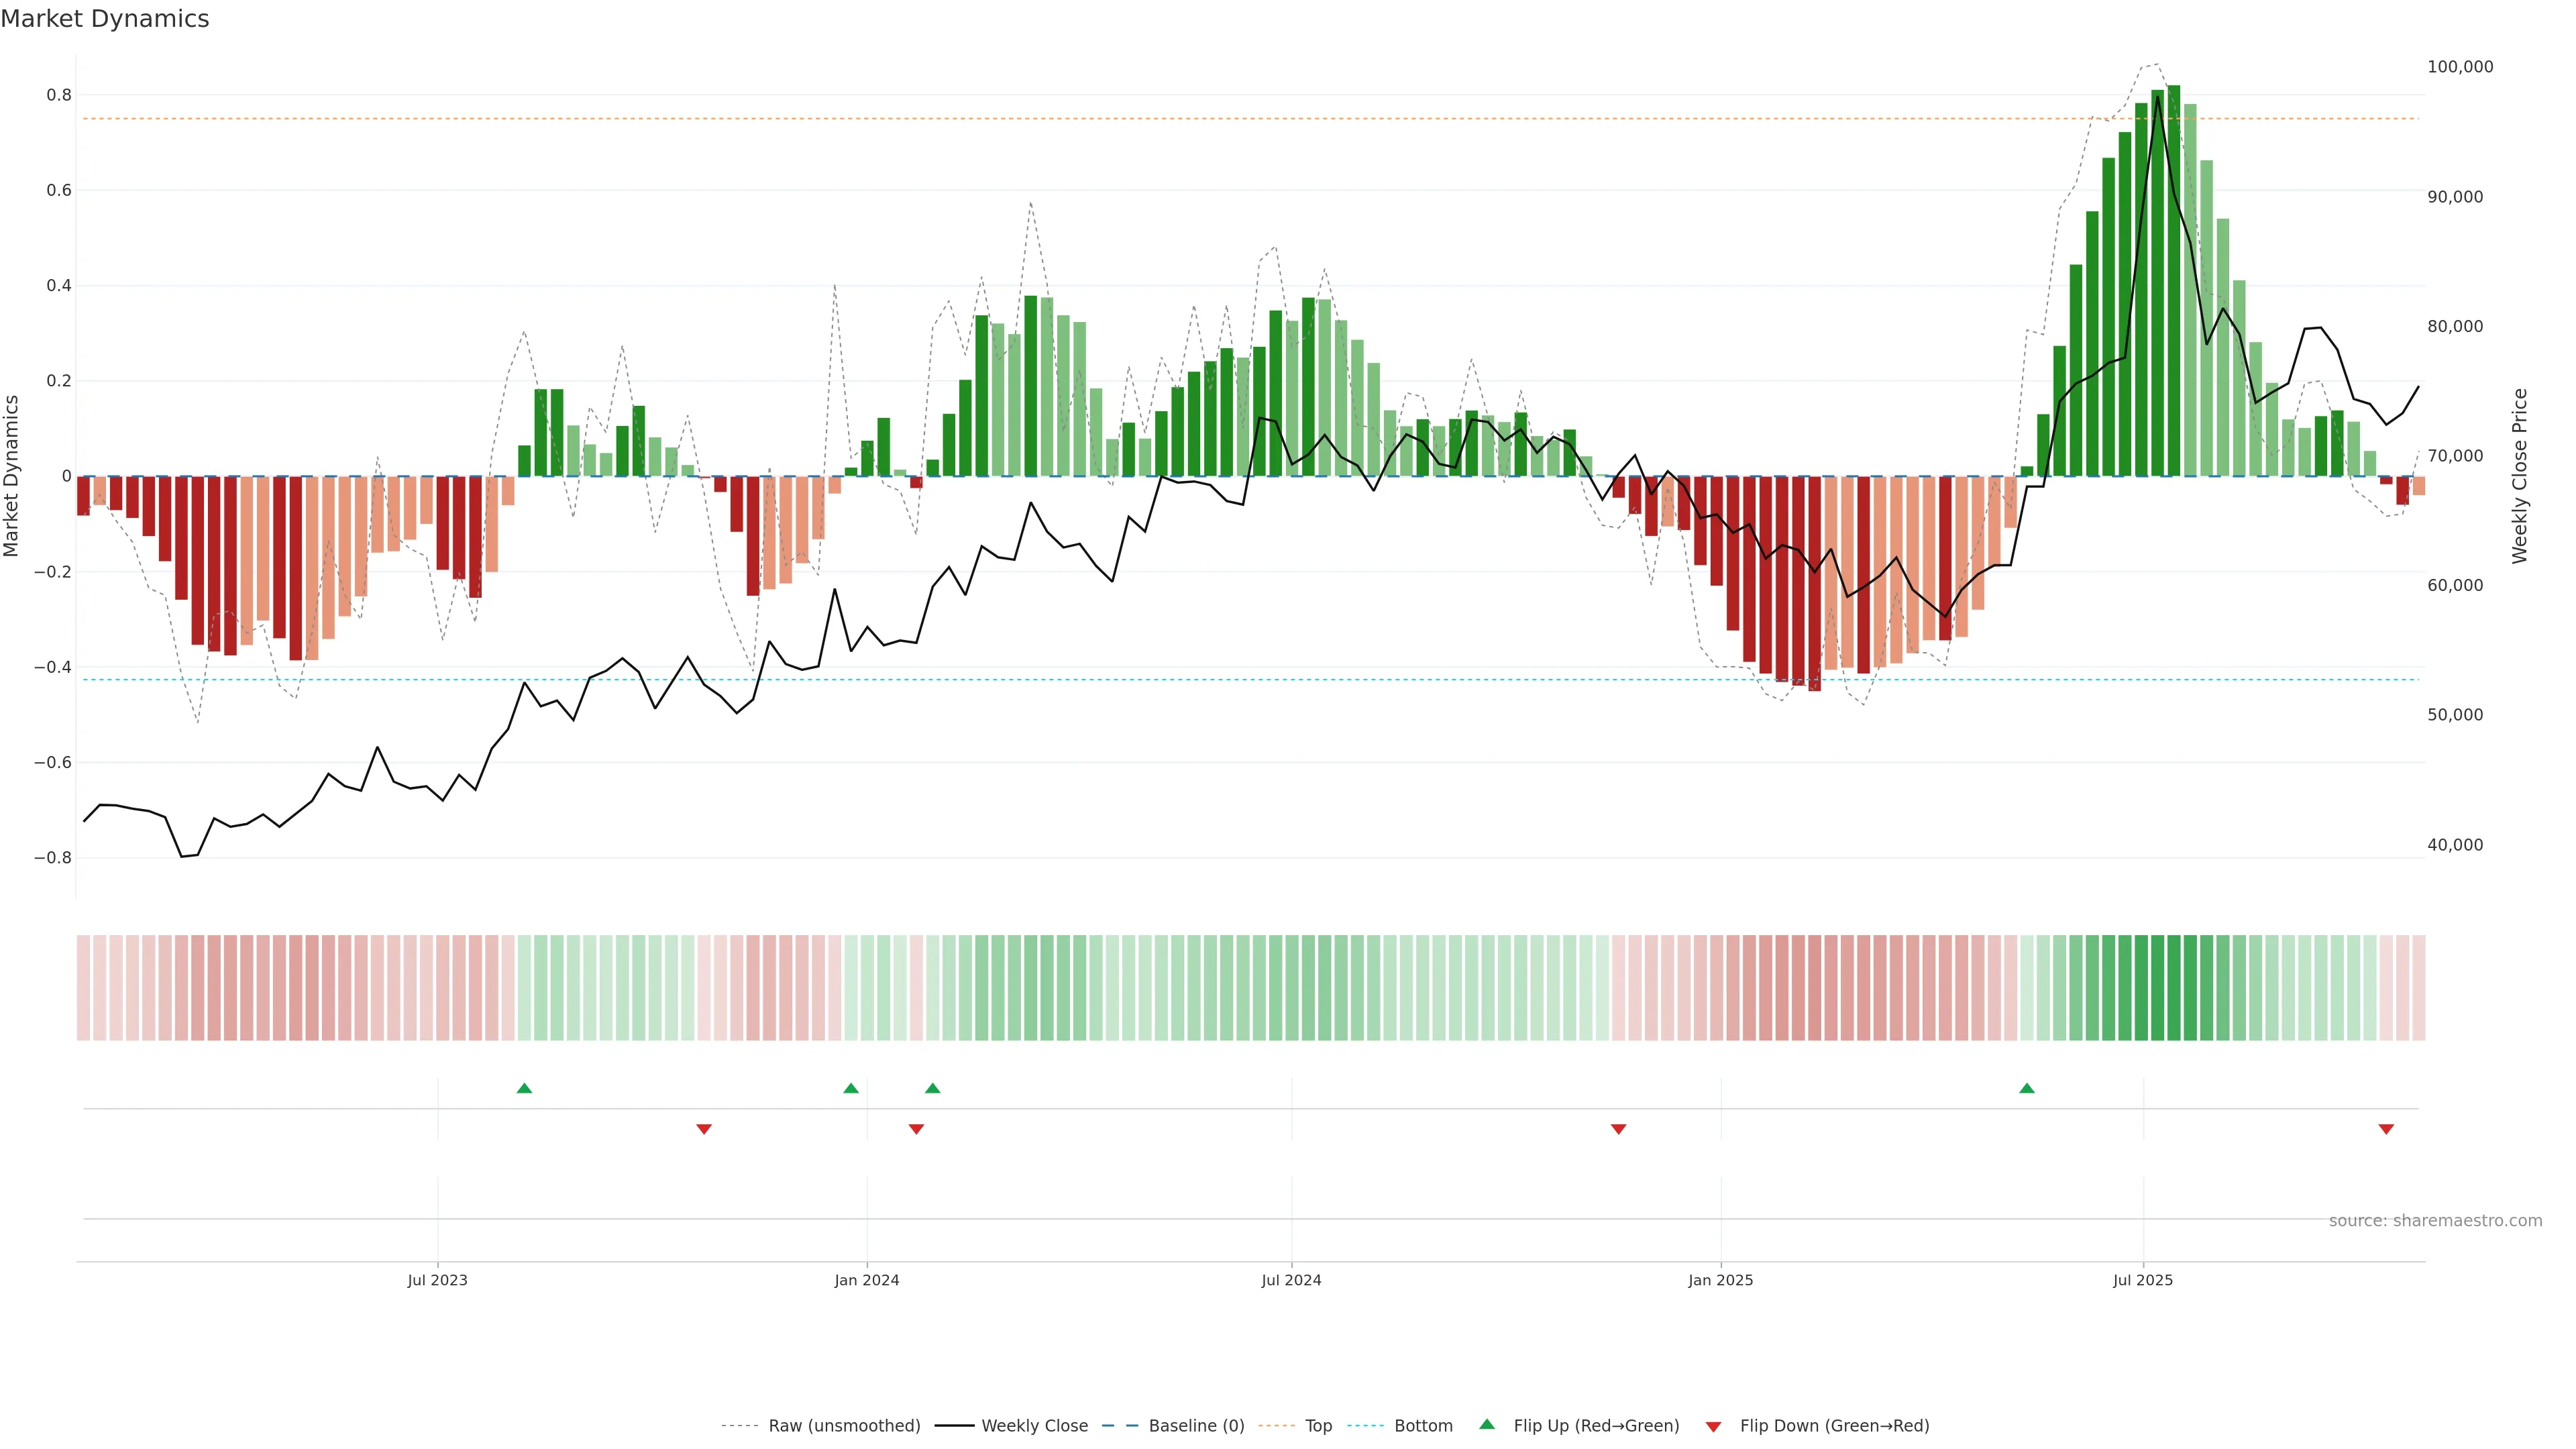Click the green flip-up marker near mid-2025
2576x1449 pixels.
pos(2026,1088)
